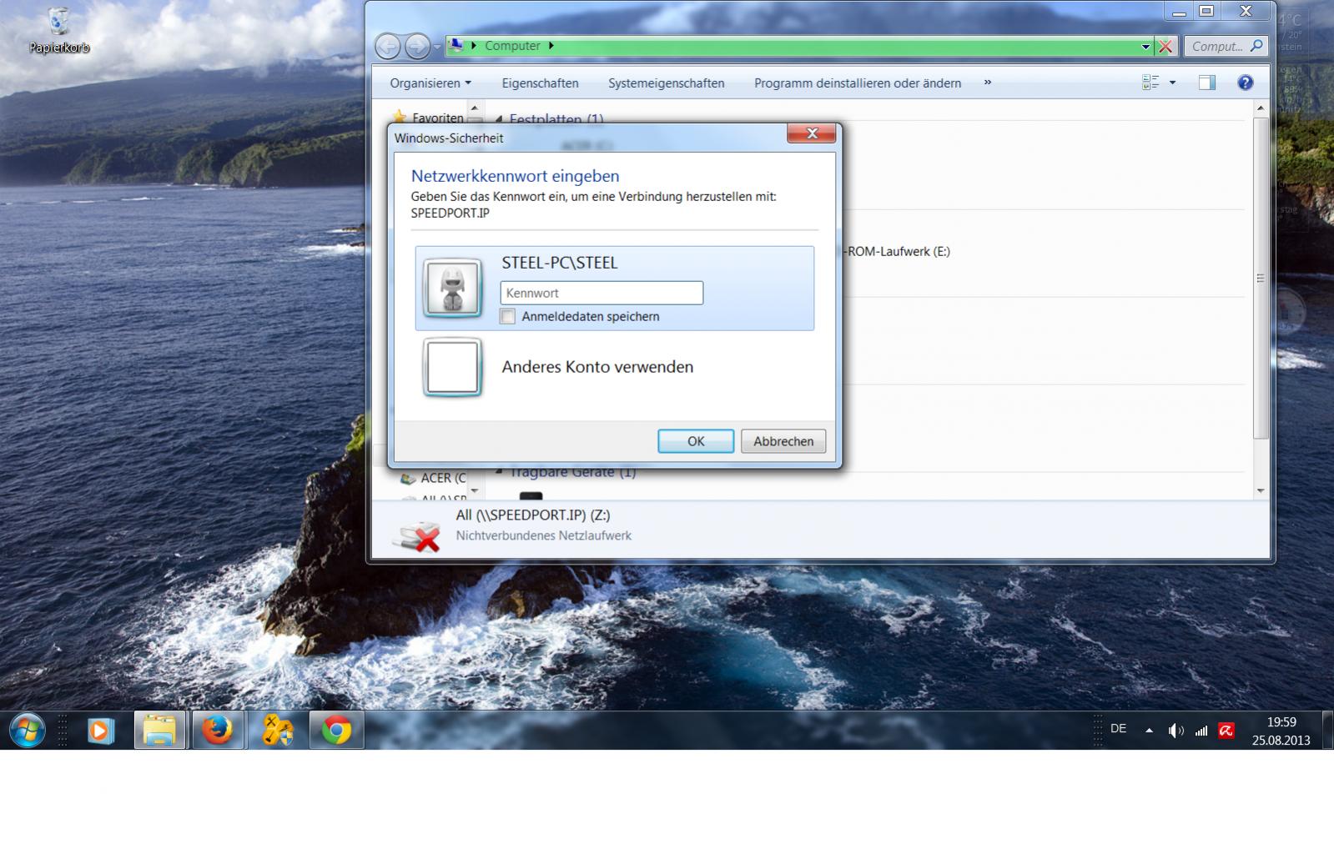Open recent pages dropdown beside forward arrow

pyautogui.click(x=437, y=48)
